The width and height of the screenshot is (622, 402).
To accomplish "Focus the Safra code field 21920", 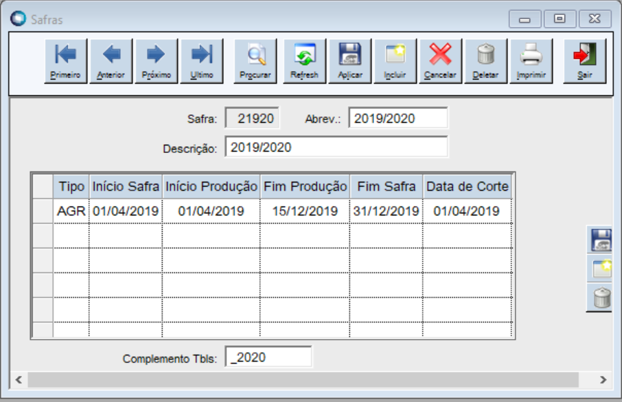I will (x=252, y=118).
